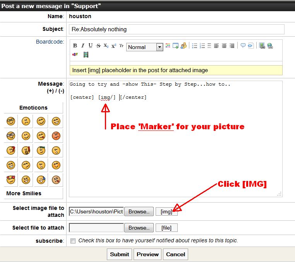Apply italic formatting button
Screen dimensions: 295x262
[x=82, y=46]
